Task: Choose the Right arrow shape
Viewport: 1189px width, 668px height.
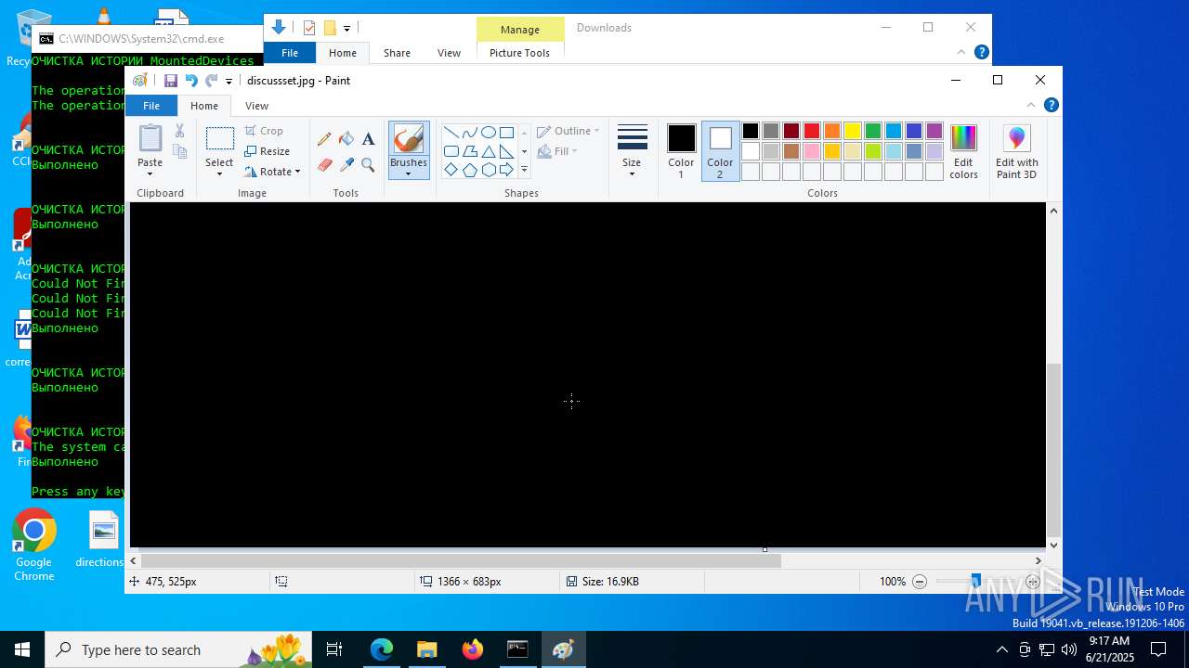Action: point(506,170)
